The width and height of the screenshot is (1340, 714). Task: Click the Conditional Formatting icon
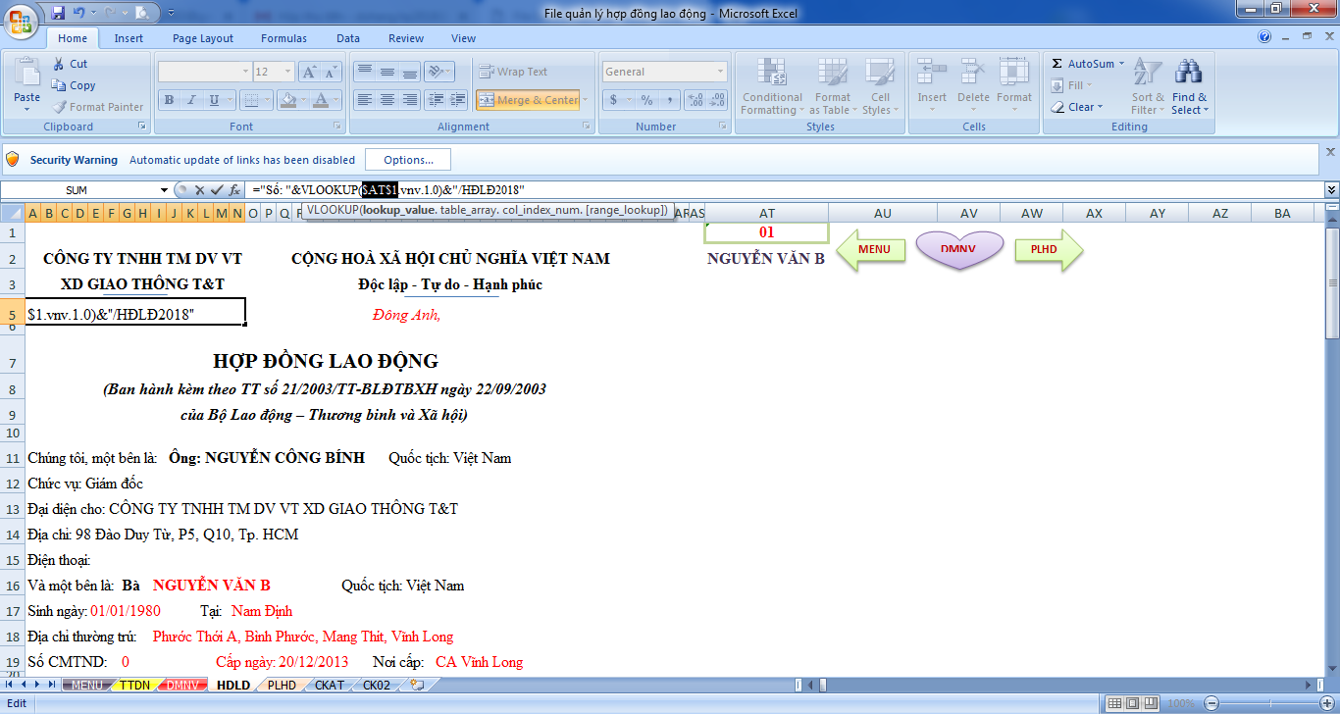772,75
